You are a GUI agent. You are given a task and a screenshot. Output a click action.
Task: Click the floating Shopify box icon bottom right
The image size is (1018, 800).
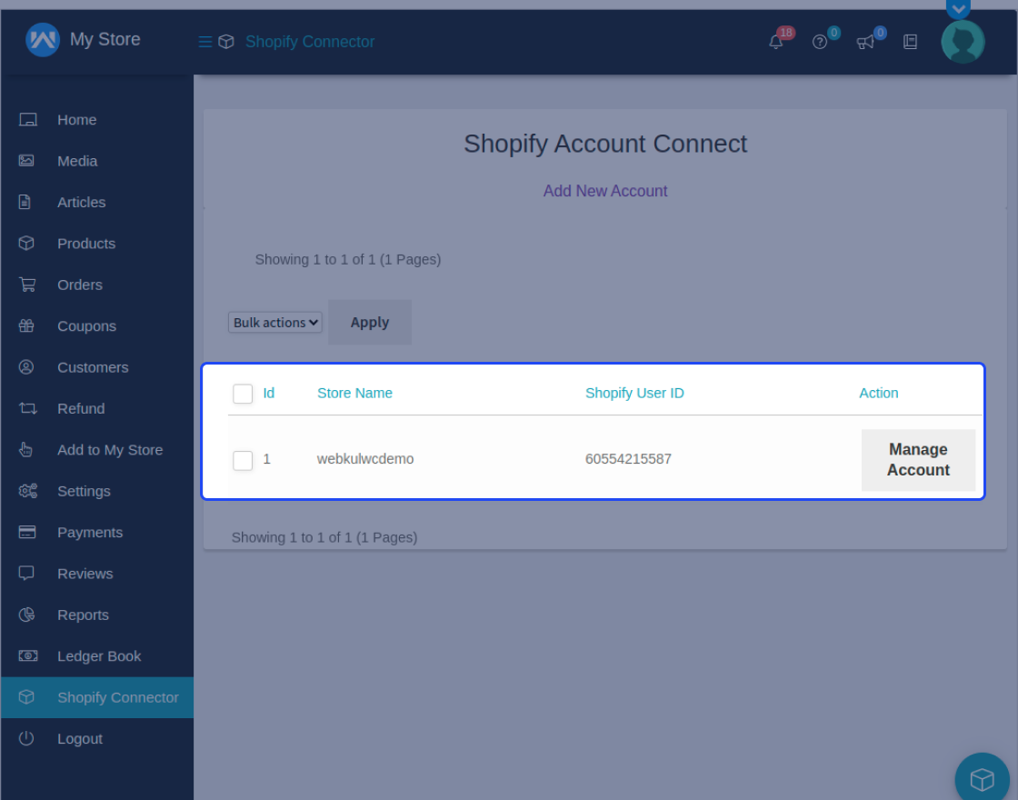point(982,779)
